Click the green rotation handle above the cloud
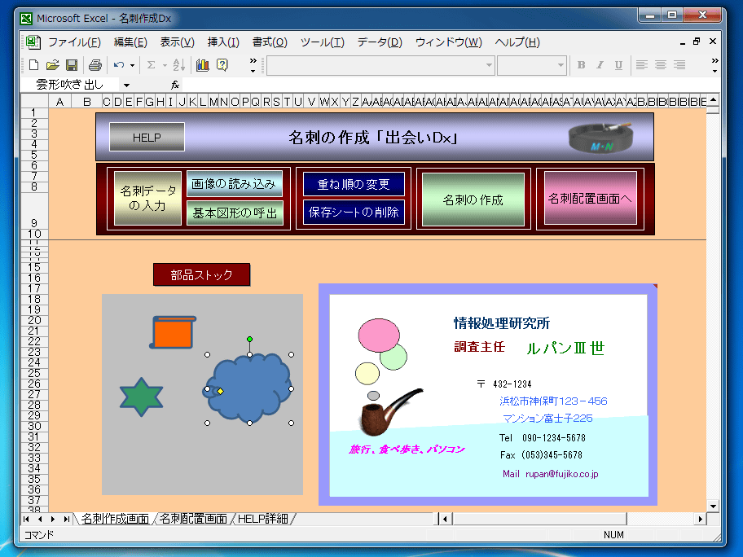This screenshot has width=743, height=557. point(250,339)
